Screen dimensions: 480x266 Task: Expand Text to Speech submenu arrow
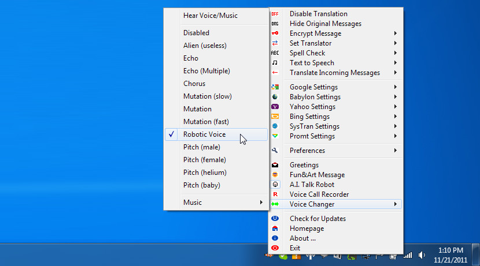pyautogui.click(x=396, y=63)
